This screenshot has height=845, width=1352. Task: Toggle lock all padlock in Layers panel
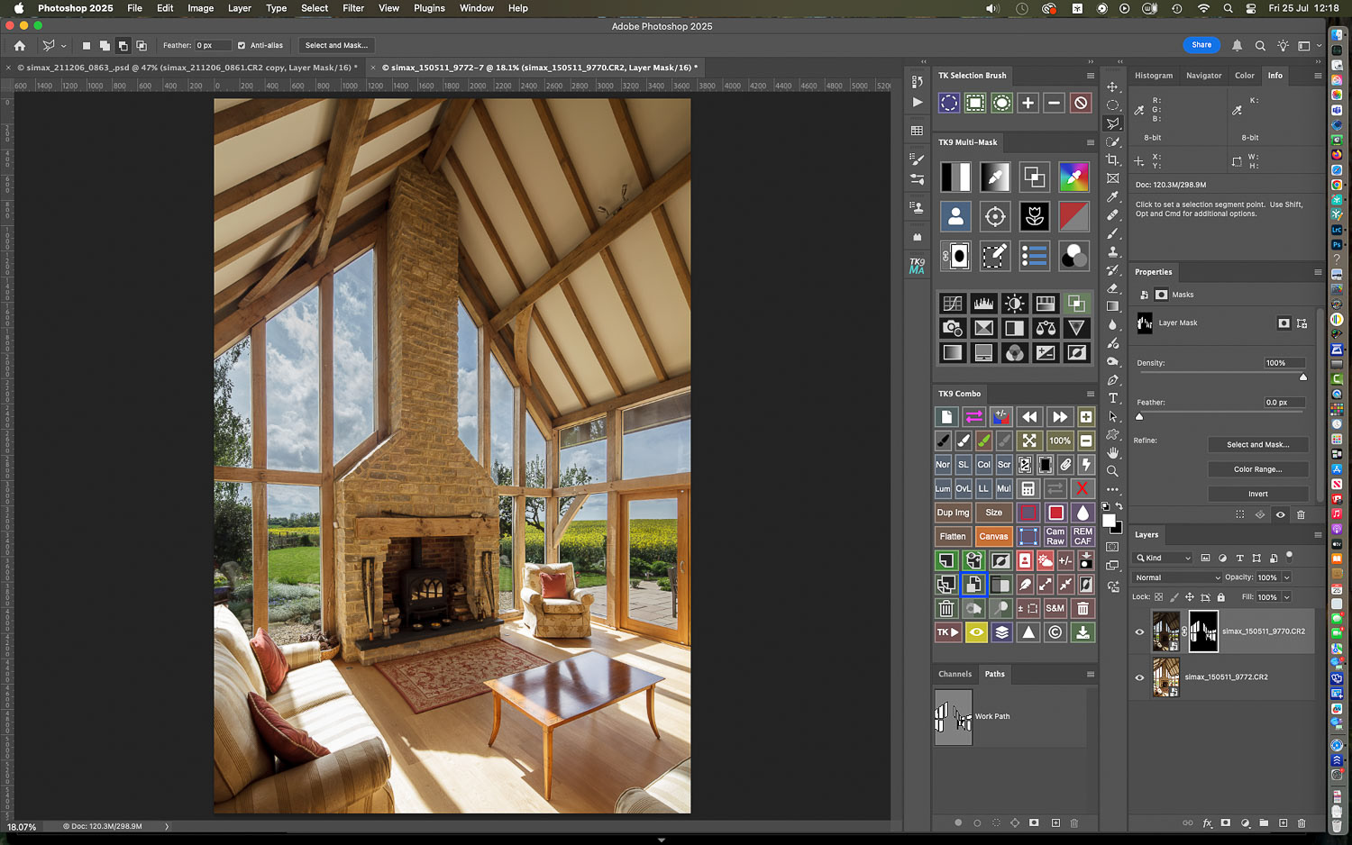pos(1221,597)
